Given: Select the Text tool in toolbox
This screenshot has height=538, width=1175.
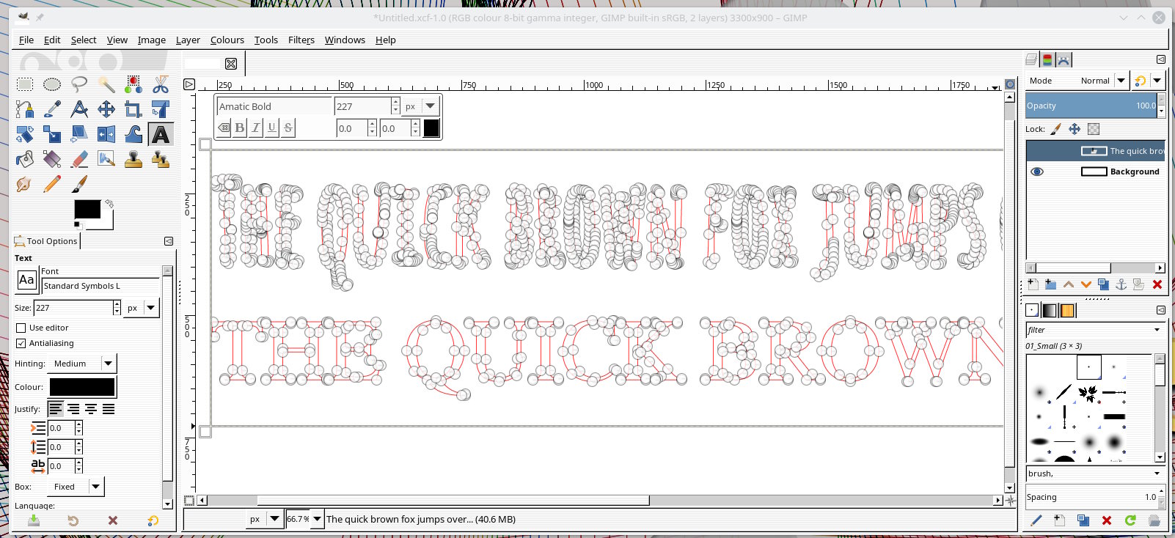Looking at the screenshot, I should (x=161, y=134).
